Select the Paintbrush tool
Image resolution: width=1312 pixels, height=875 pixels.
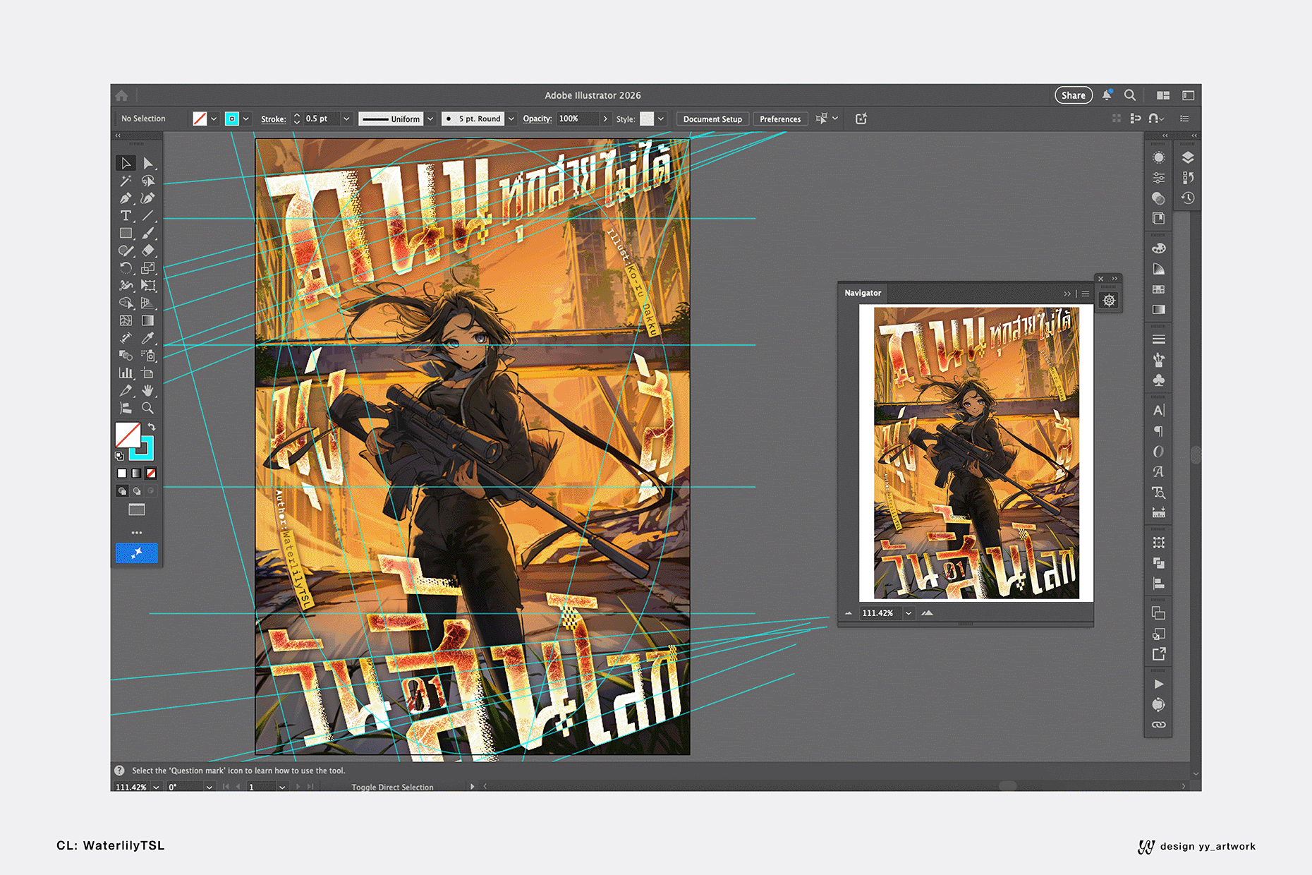pyautogui.click(x=147, y=233)
